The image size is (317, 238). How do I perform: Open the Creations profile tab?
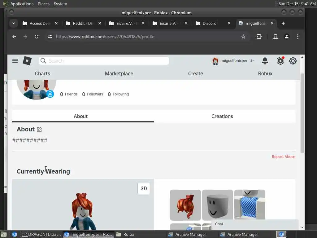(x=222, y=117)
